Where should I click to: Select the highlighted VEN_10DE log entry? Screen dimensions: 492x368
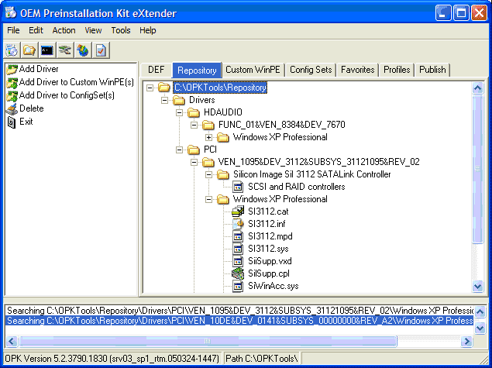[239, 321]
